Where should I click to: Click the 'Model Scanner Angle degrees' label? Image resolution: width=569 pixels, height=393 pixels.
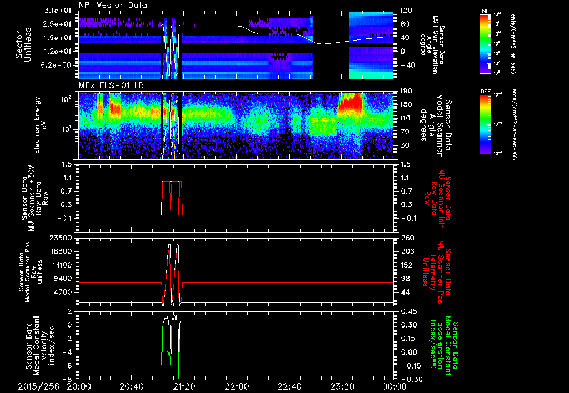[435, 125]
